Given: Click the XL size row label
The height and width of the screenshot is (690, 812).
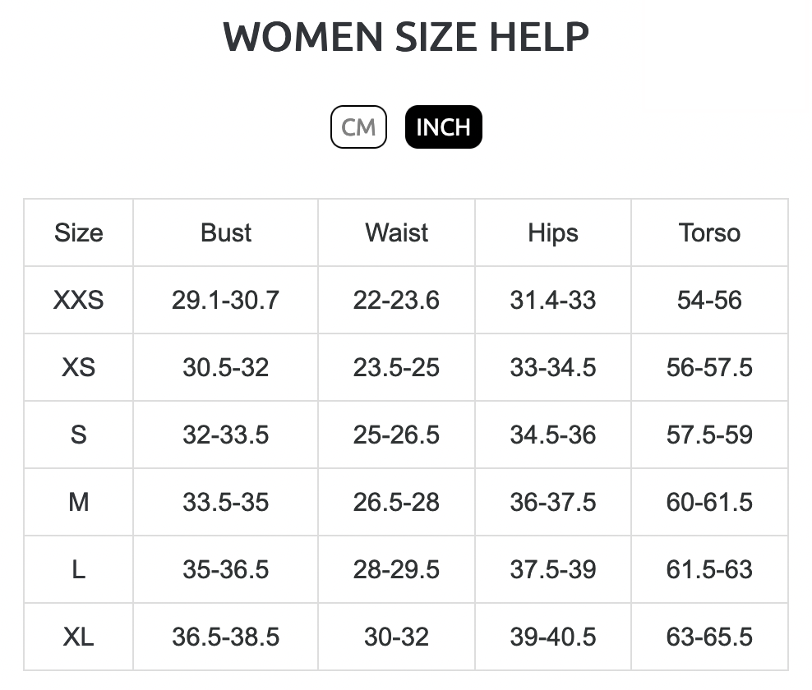Looking at the screenshot, I should click(x=79, y=636).
